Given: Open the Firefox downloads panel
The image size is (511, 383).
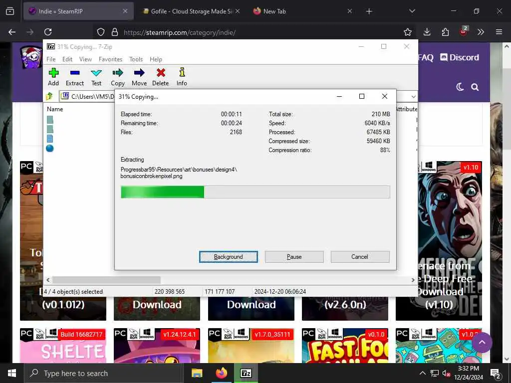Looking at the screenshot, I should (x=427, y=32).
